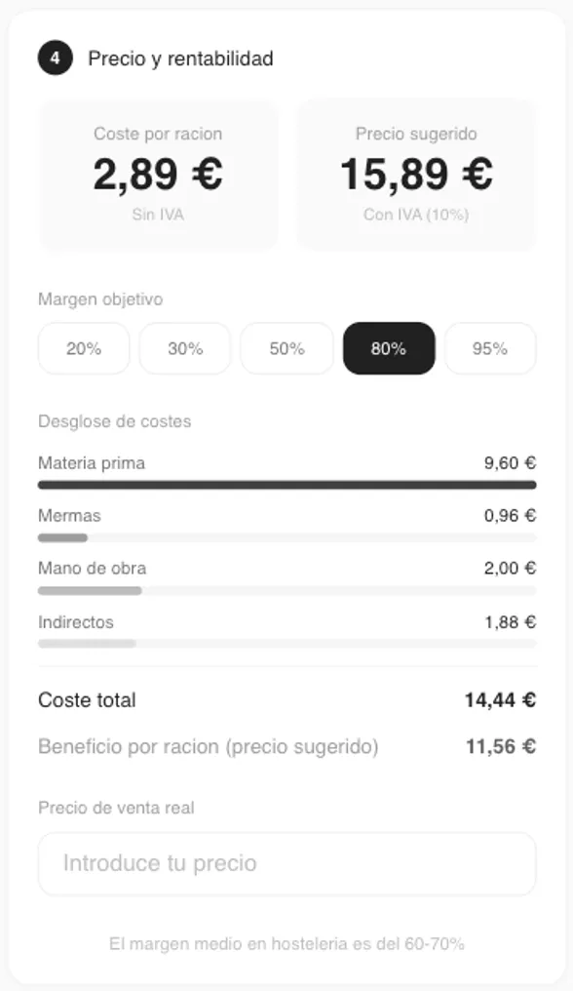Click the Sin IVA label

coord(158,215)
